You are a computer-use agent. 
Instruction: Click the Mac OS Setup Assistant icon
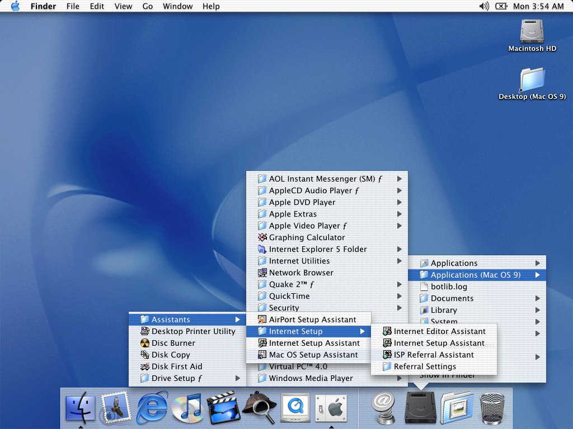click(x=262, y=355)
